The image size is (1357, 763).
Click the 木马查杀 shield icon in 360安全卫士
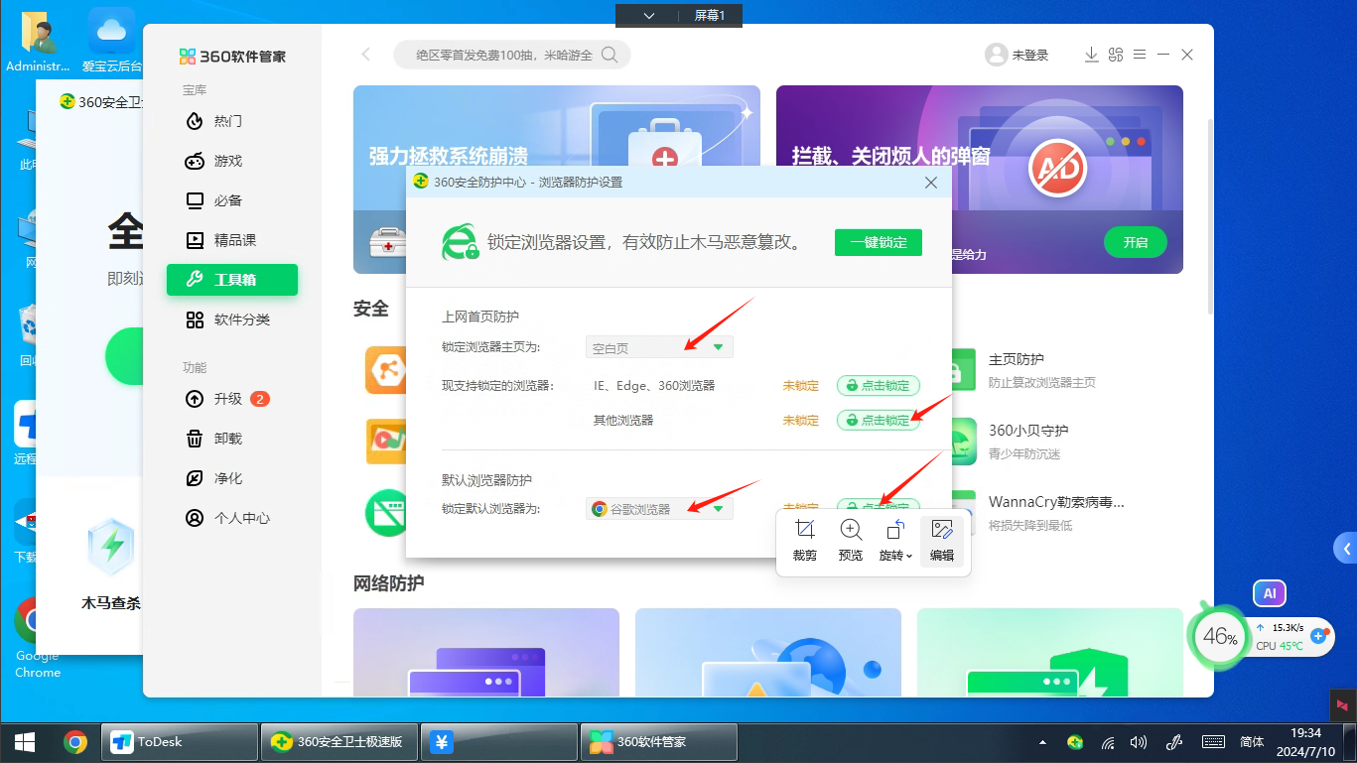tap(111, 548)
